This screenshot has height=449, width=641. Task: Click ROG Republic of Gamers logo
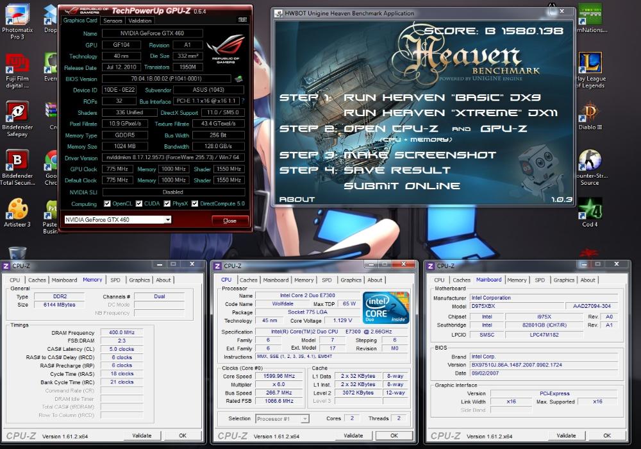226,49
